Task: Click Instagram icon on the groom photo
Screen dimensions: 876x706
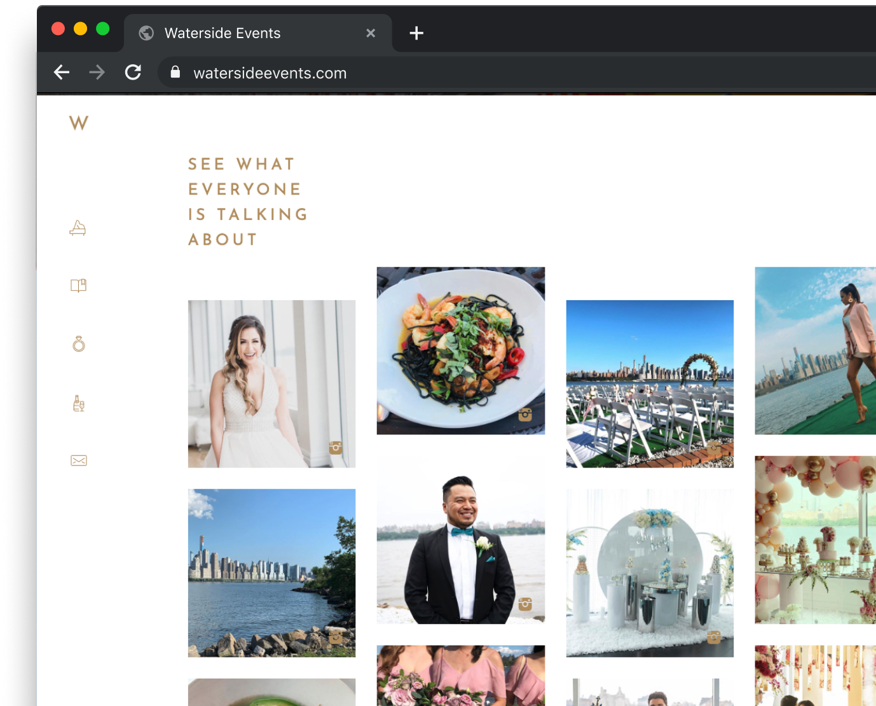Action: 525,604
